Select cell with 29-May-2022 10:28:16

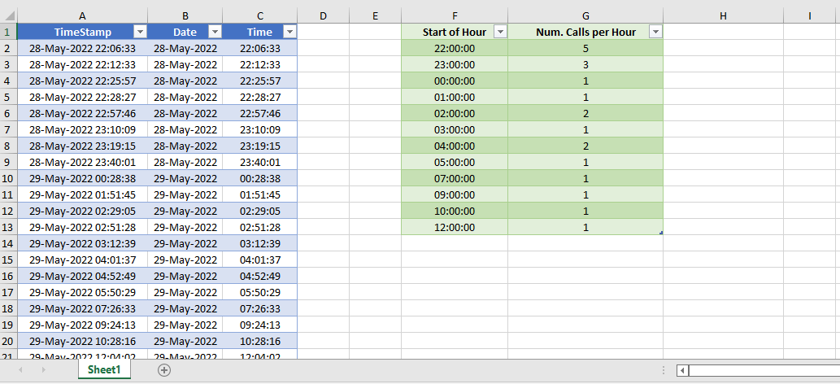click(x=82, y=341)
